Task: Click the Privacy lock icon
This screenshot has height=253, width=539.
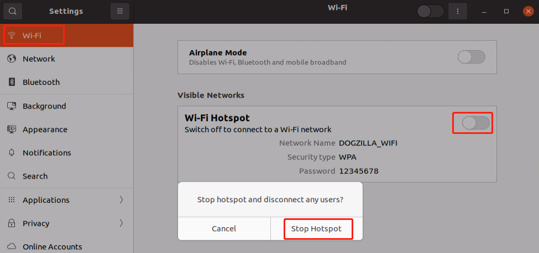Action: tap(11, 223)
